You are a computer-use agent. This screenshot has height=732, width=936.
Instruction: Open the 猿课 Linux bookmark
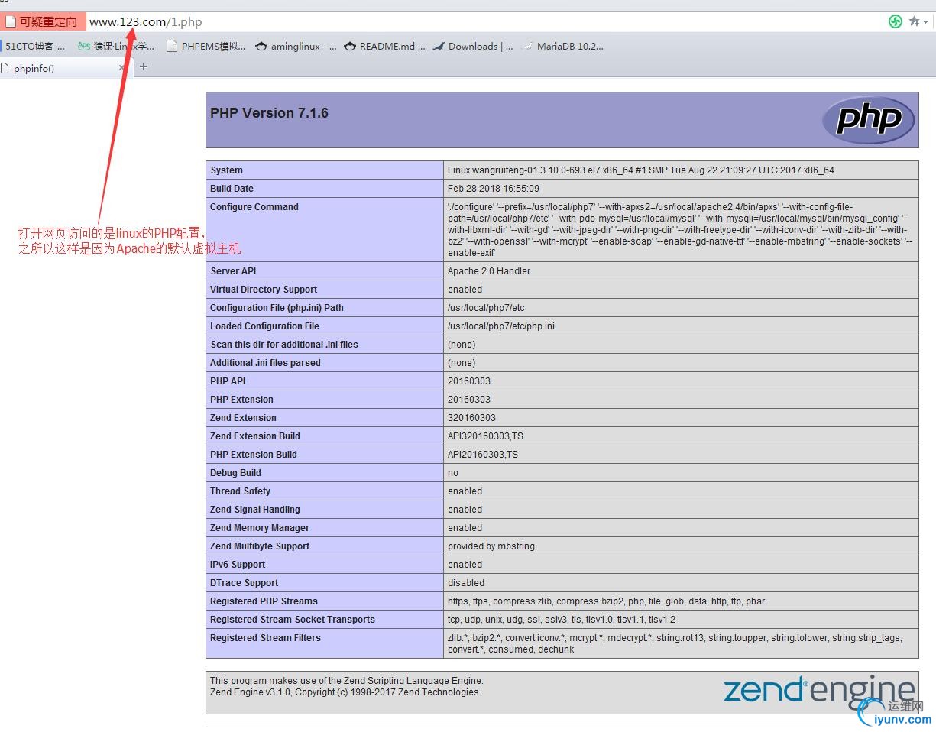coord(116,47)
